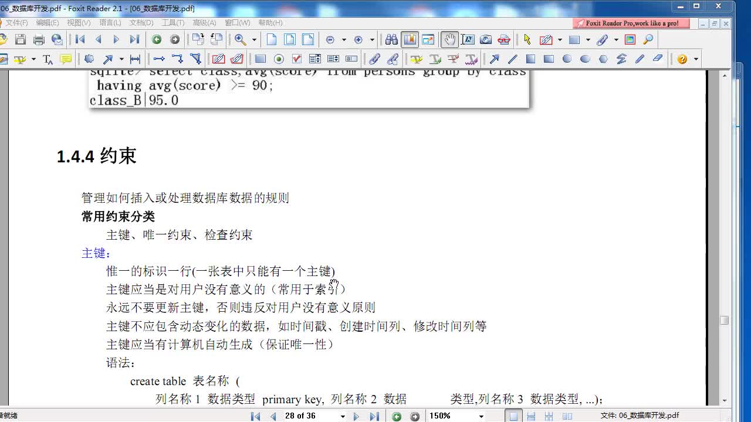Rotate view counterclockwise icon in top toolbar

coord(216,40)
